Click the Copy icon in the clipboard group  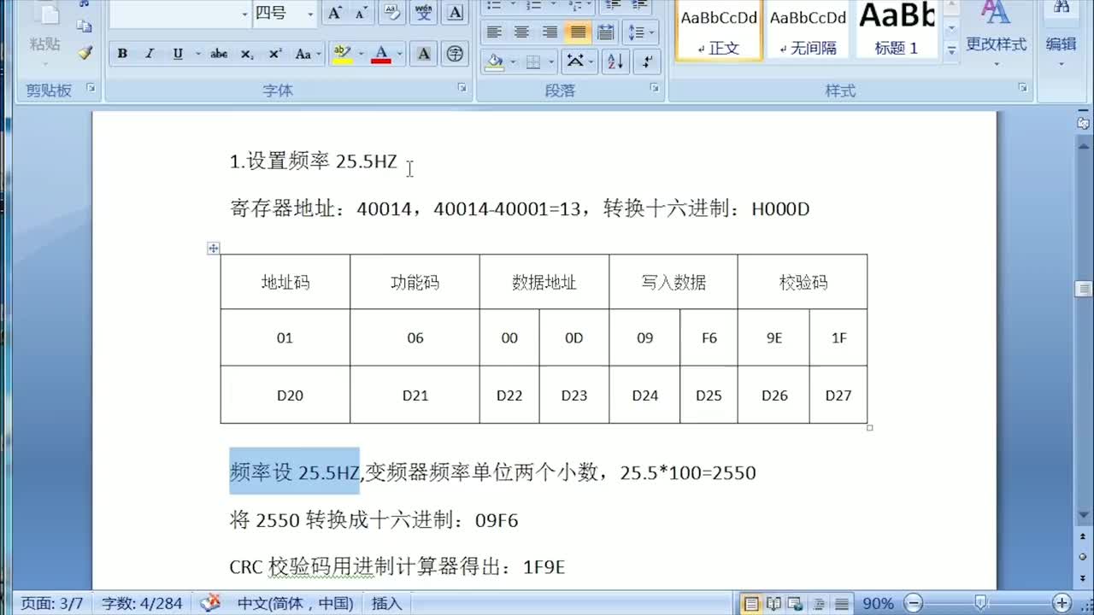click(85, 26)
